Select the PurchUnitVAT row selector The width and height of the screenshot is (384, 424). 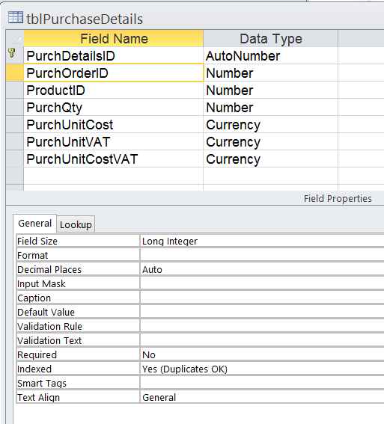(15, 141)
